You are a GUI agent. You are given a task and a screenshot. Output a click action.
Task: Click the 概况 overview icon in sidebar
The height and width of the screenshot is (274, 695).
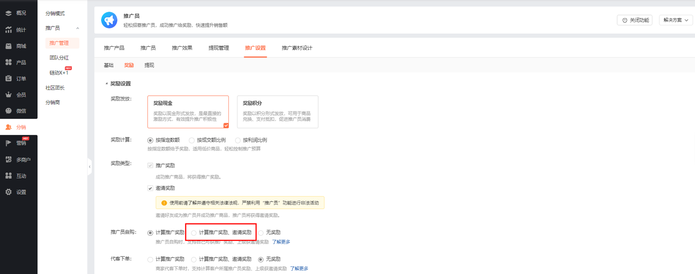[x=9, y=13]
